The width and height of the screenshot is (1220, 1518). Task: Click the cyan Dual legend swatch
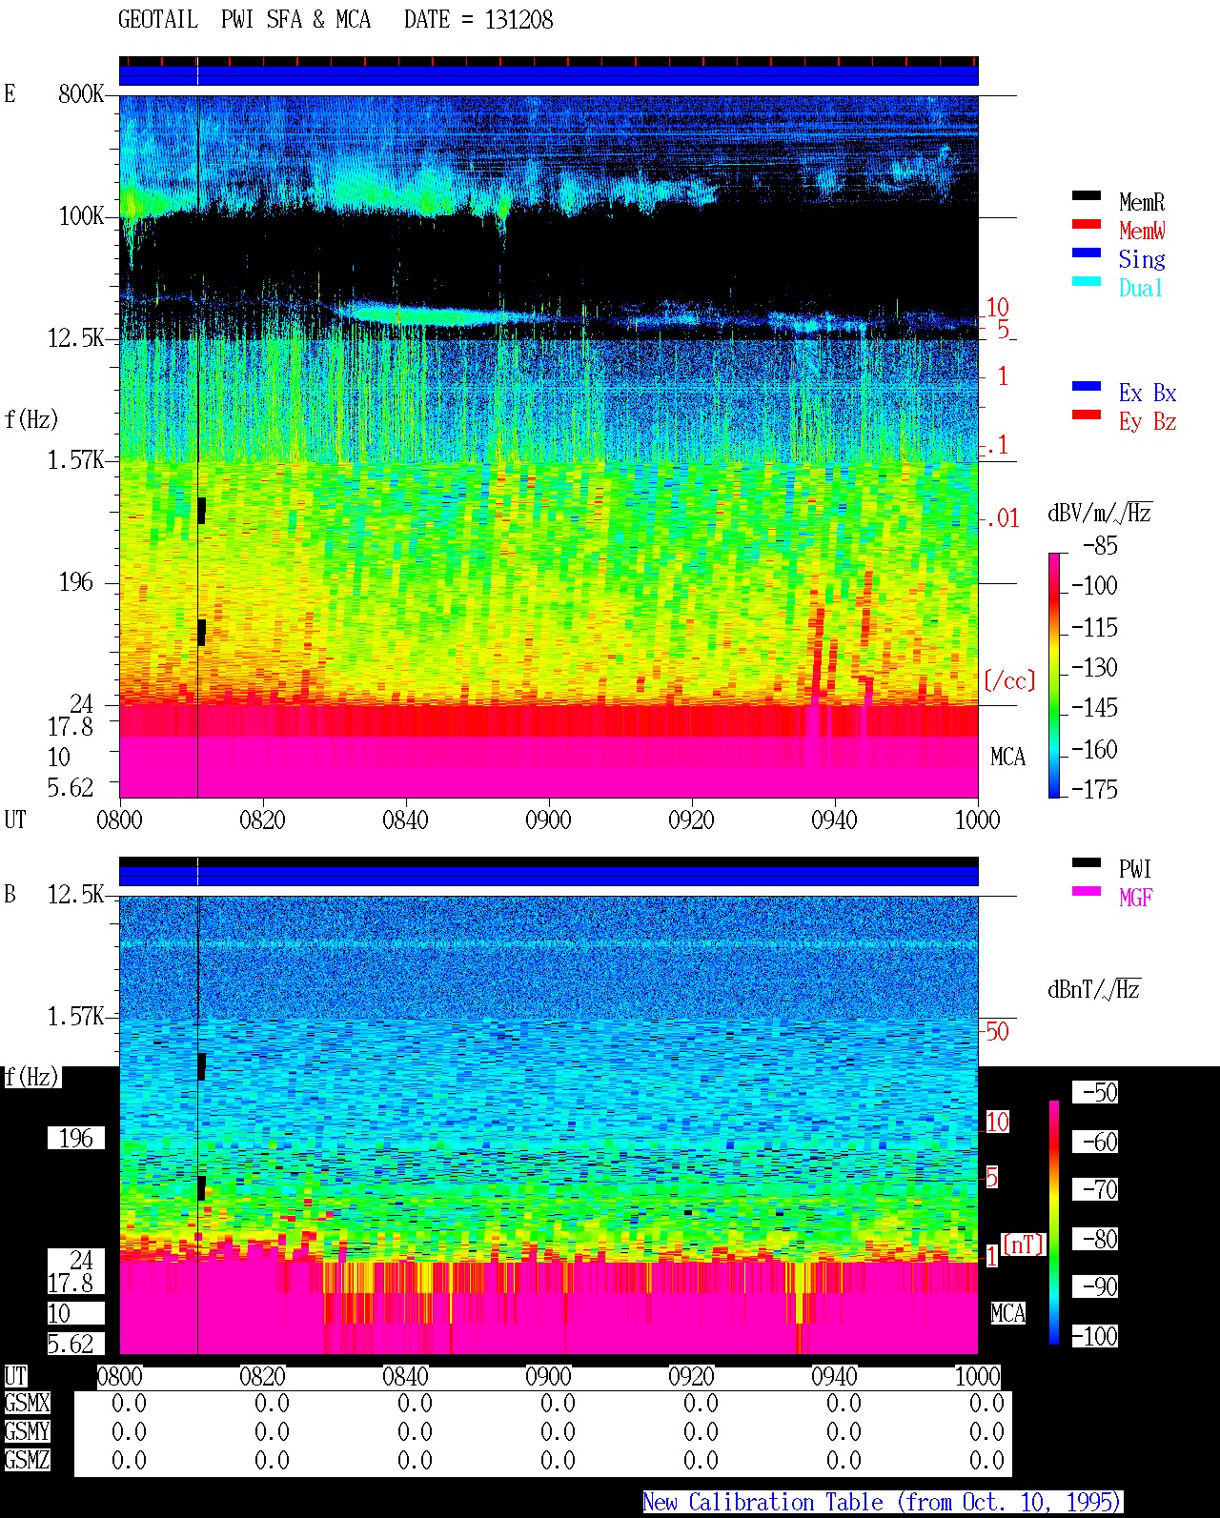pos(1087,281)
